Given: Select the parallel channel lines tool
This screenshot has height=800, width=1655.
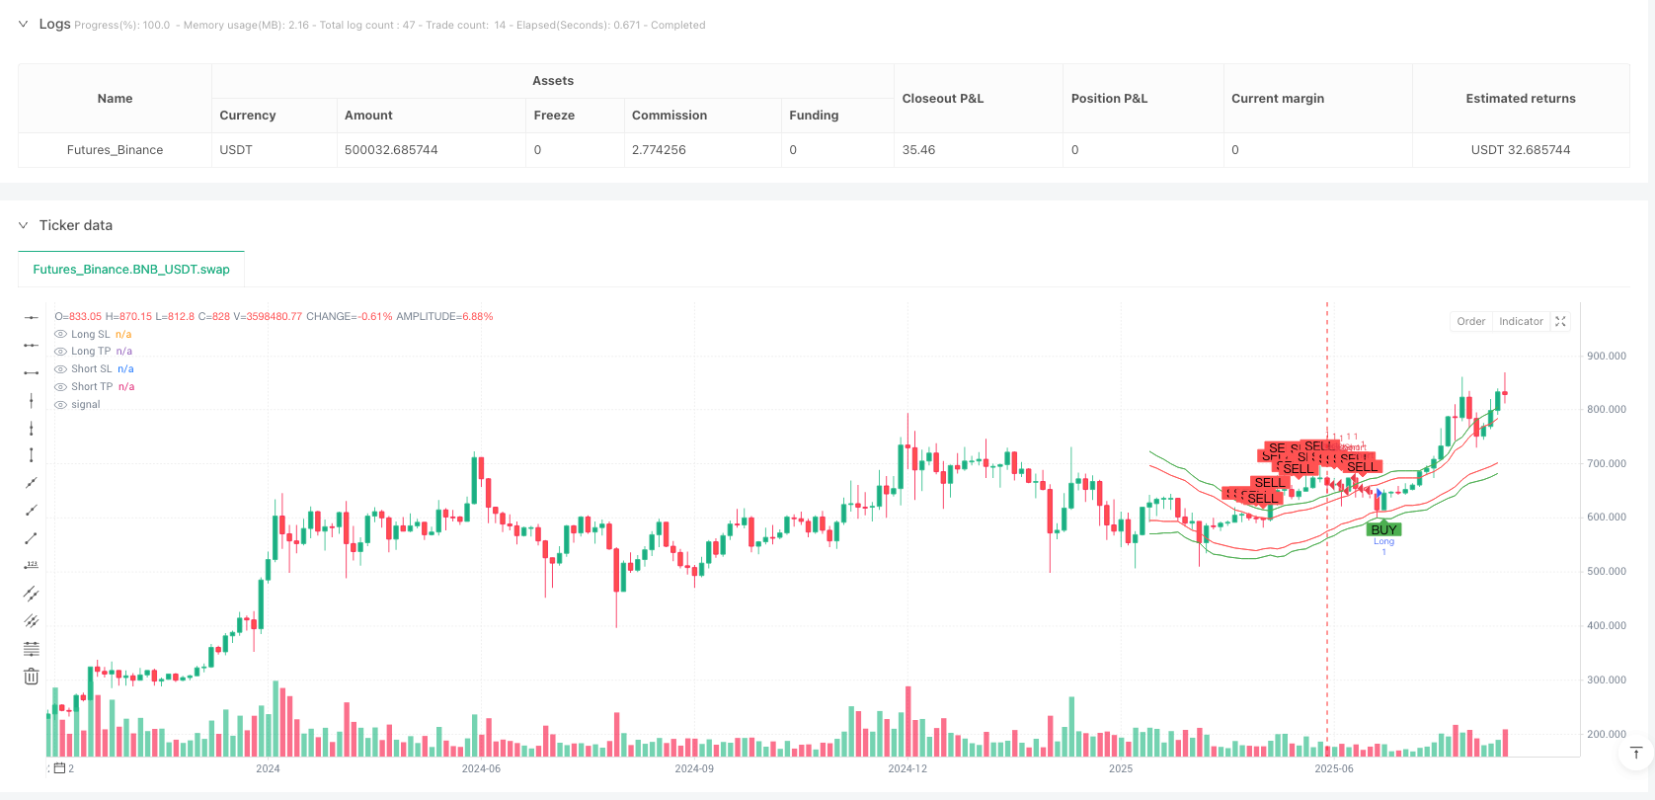Looking at the screenshot, I should pos(32,593).
